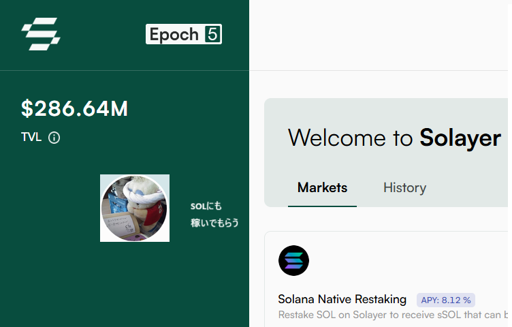The width and height of the screenshot is (512, 327).
Task: Click the TVL label text
Action: [31, 137]
